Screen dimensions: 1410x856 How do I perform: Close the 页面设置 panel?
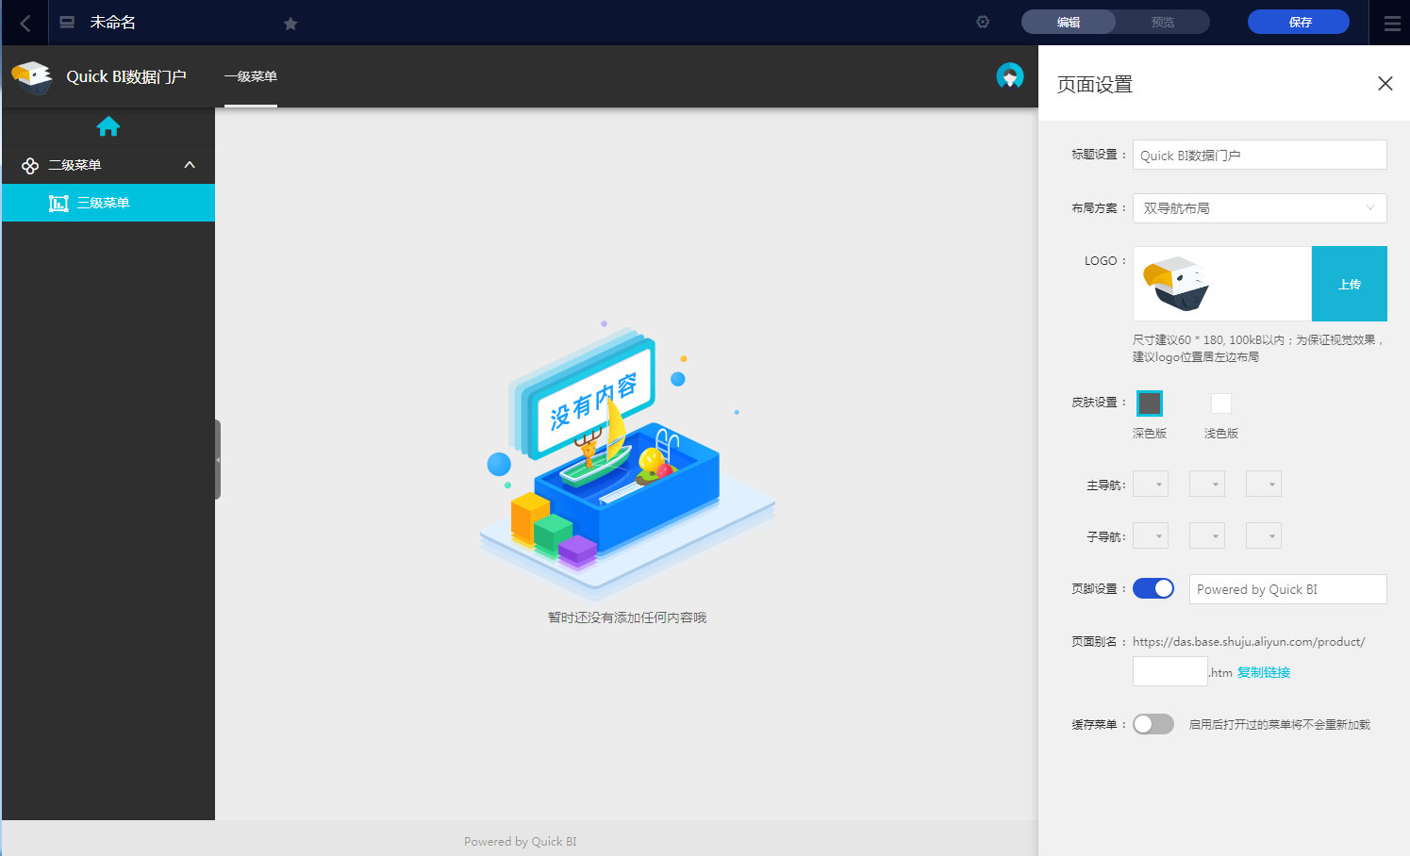(1385, 84)
